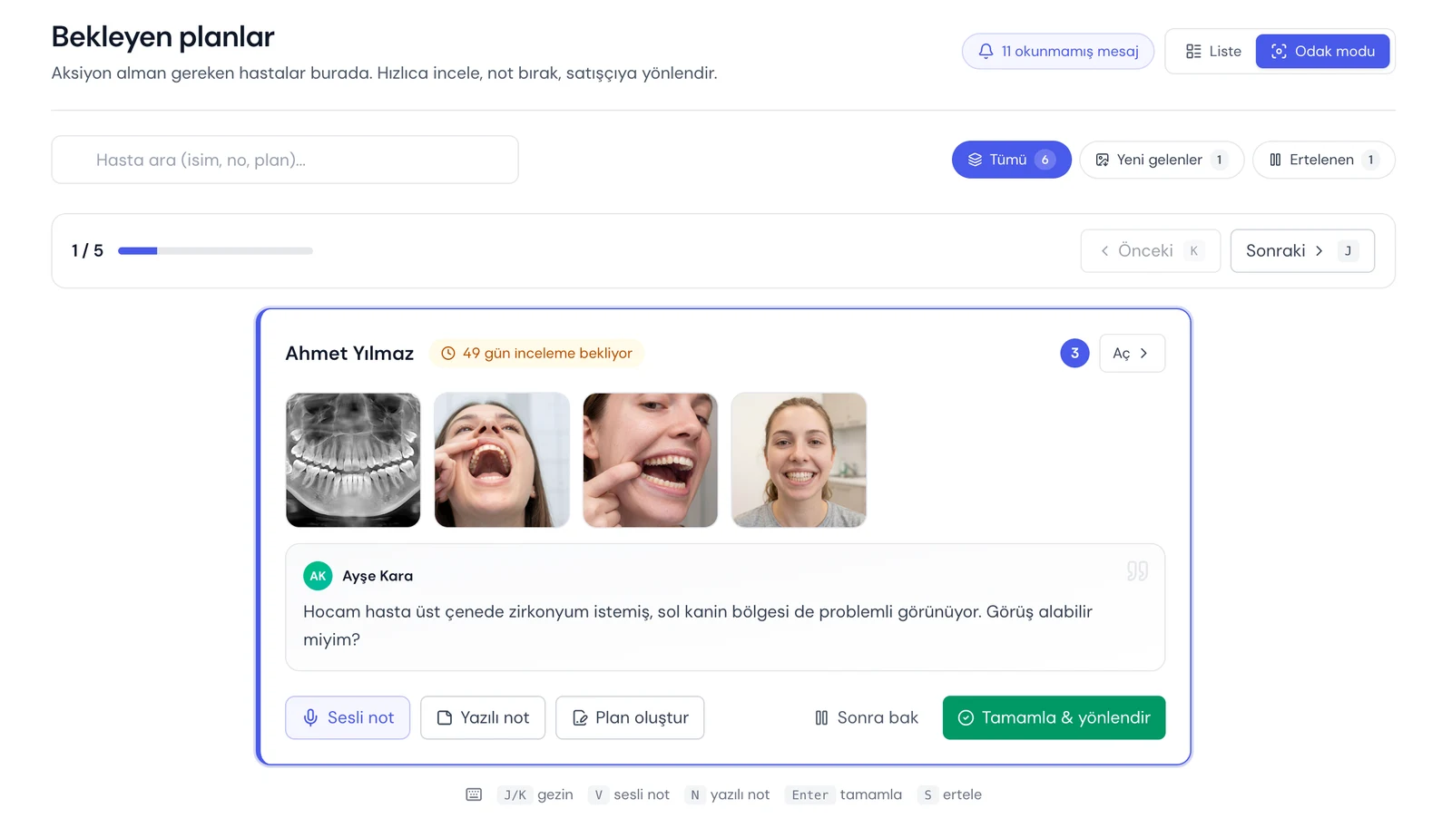Click the Bekleyen planlar heading

tap(162, 37)
